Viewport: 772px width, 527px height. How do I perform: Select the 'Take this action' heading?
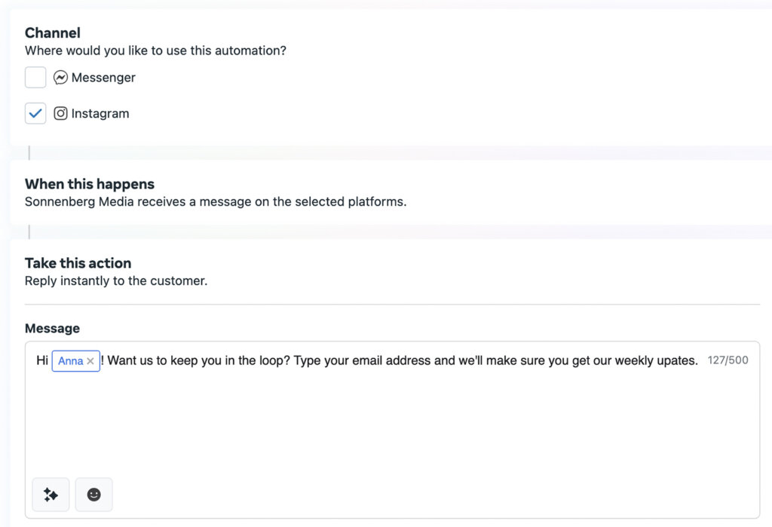(78, 263)
